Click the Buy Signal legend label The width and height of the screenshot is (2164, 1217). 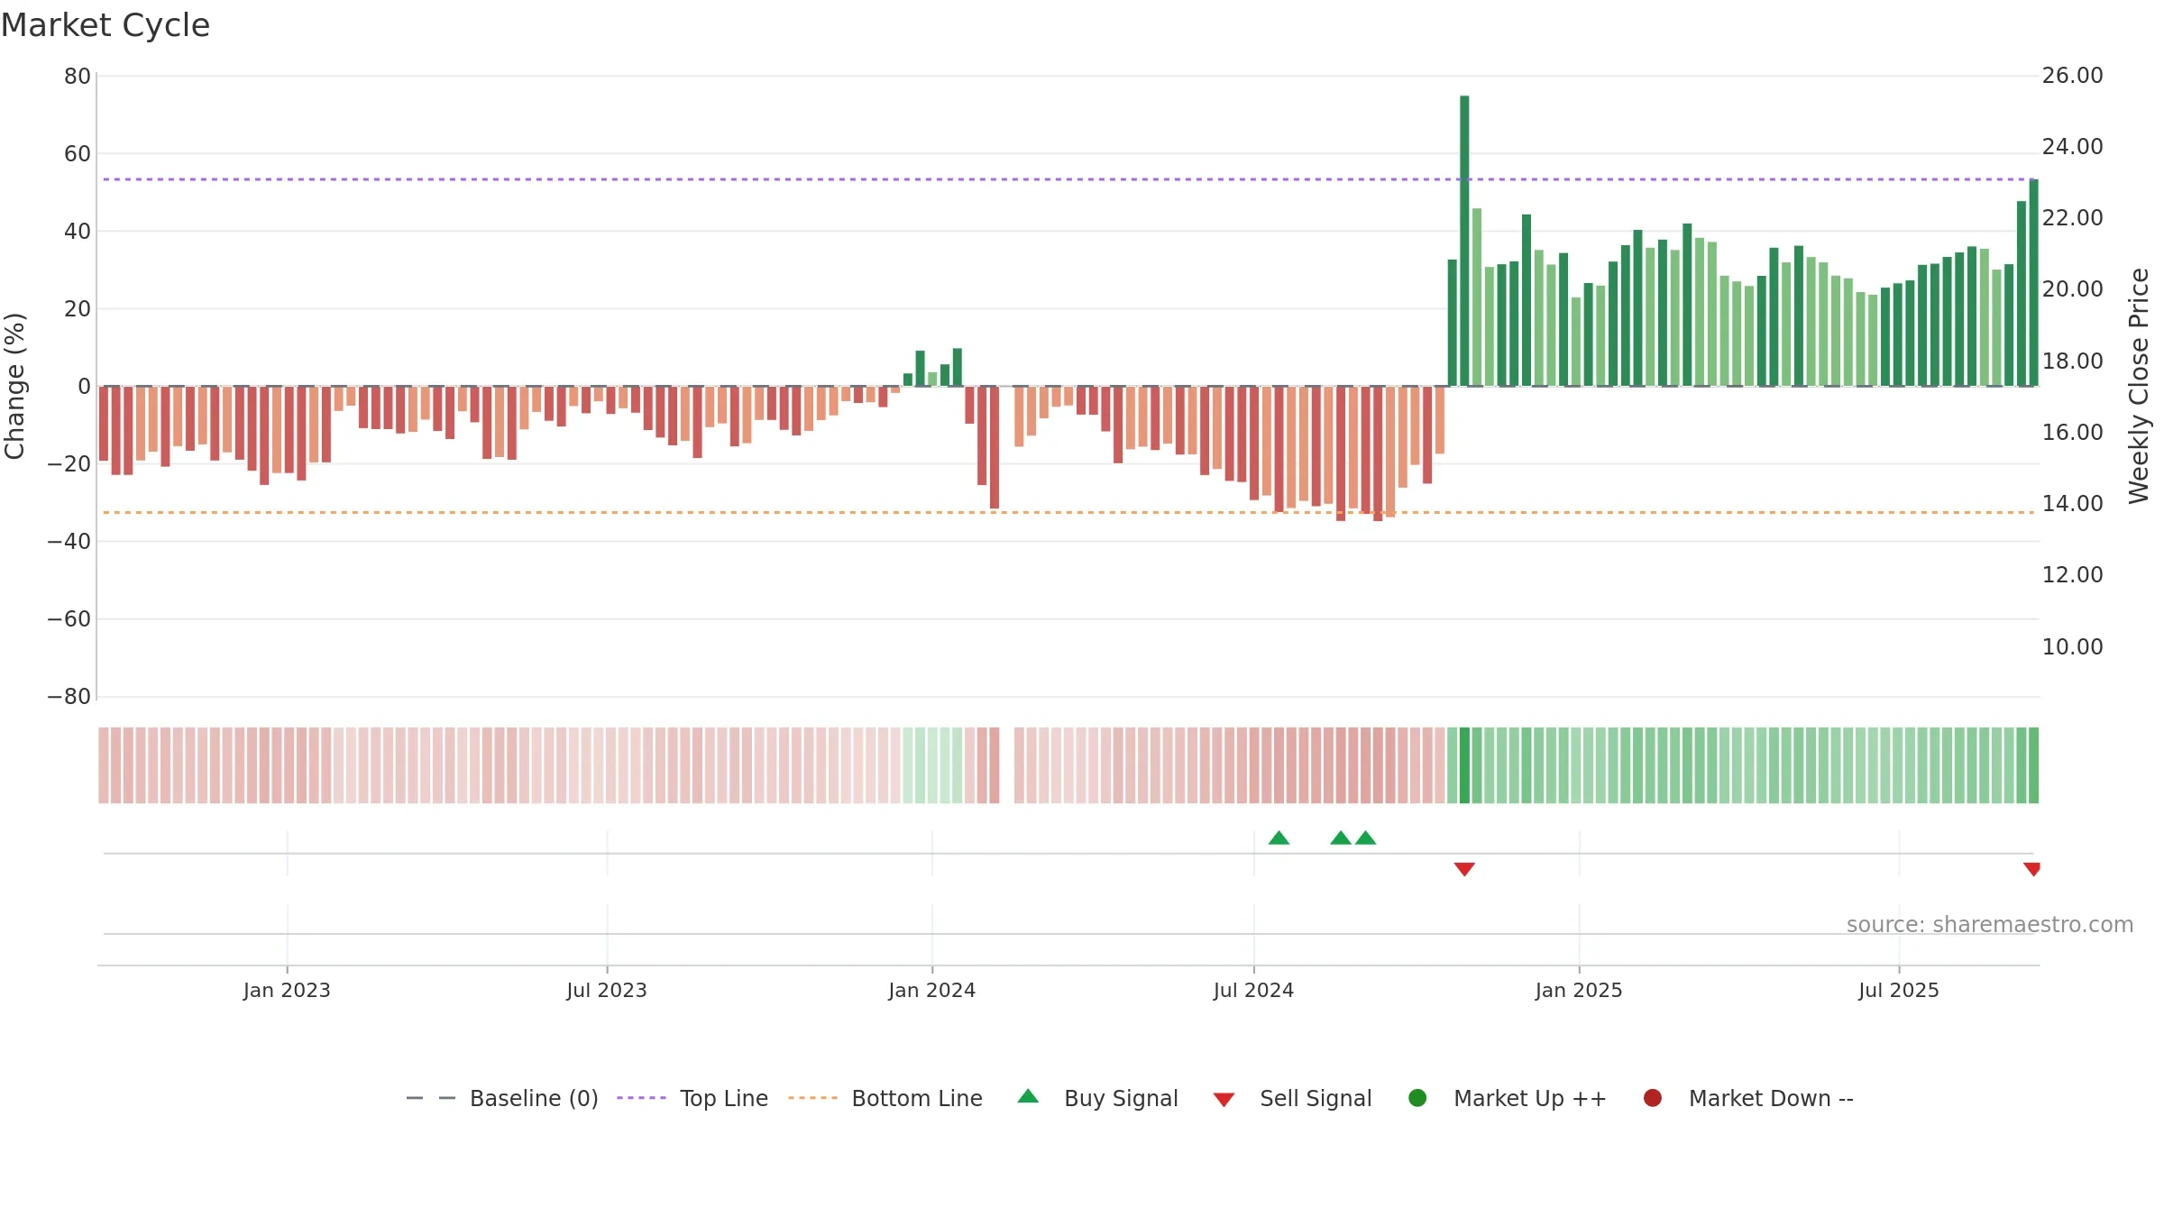tap(1121, 1098)
